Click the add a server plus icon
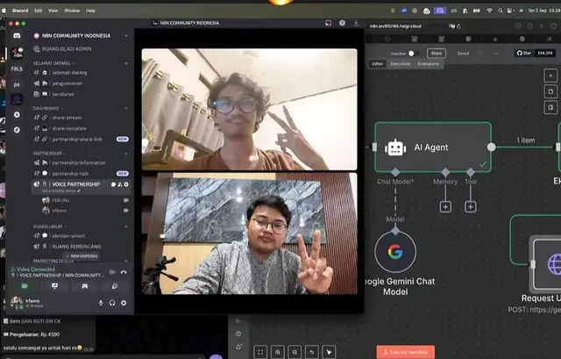The width and height of the screenshot is (561, 359). (x=17, y=115)
